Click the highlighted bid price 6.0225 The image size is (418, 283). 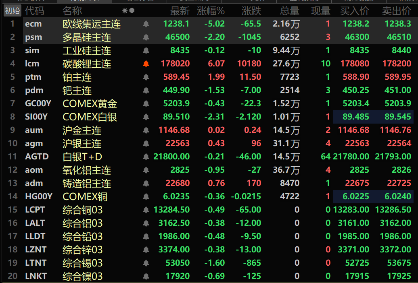[355, 196]
